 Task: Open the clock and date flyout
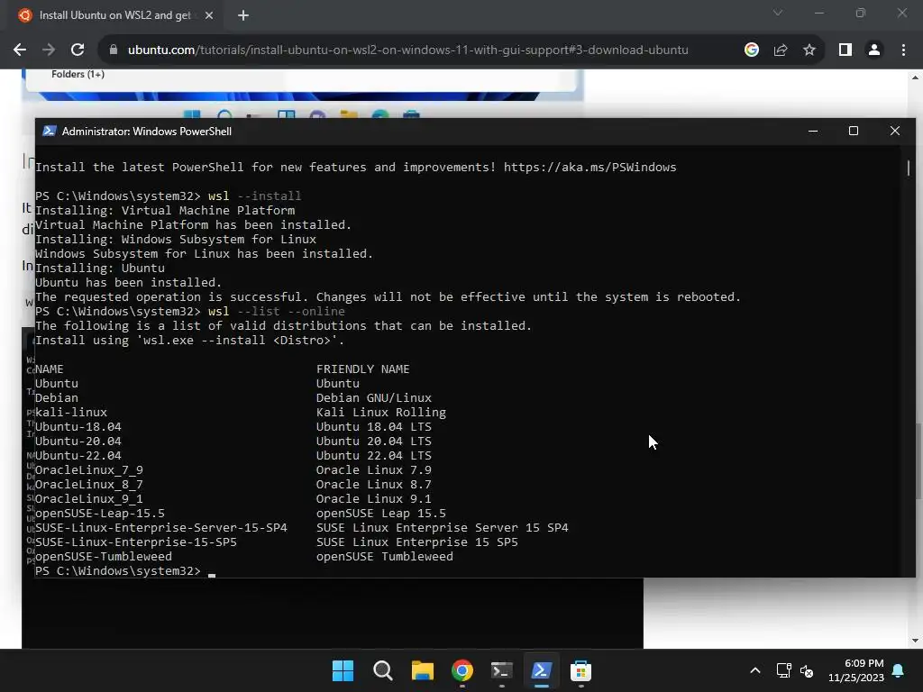856,670
